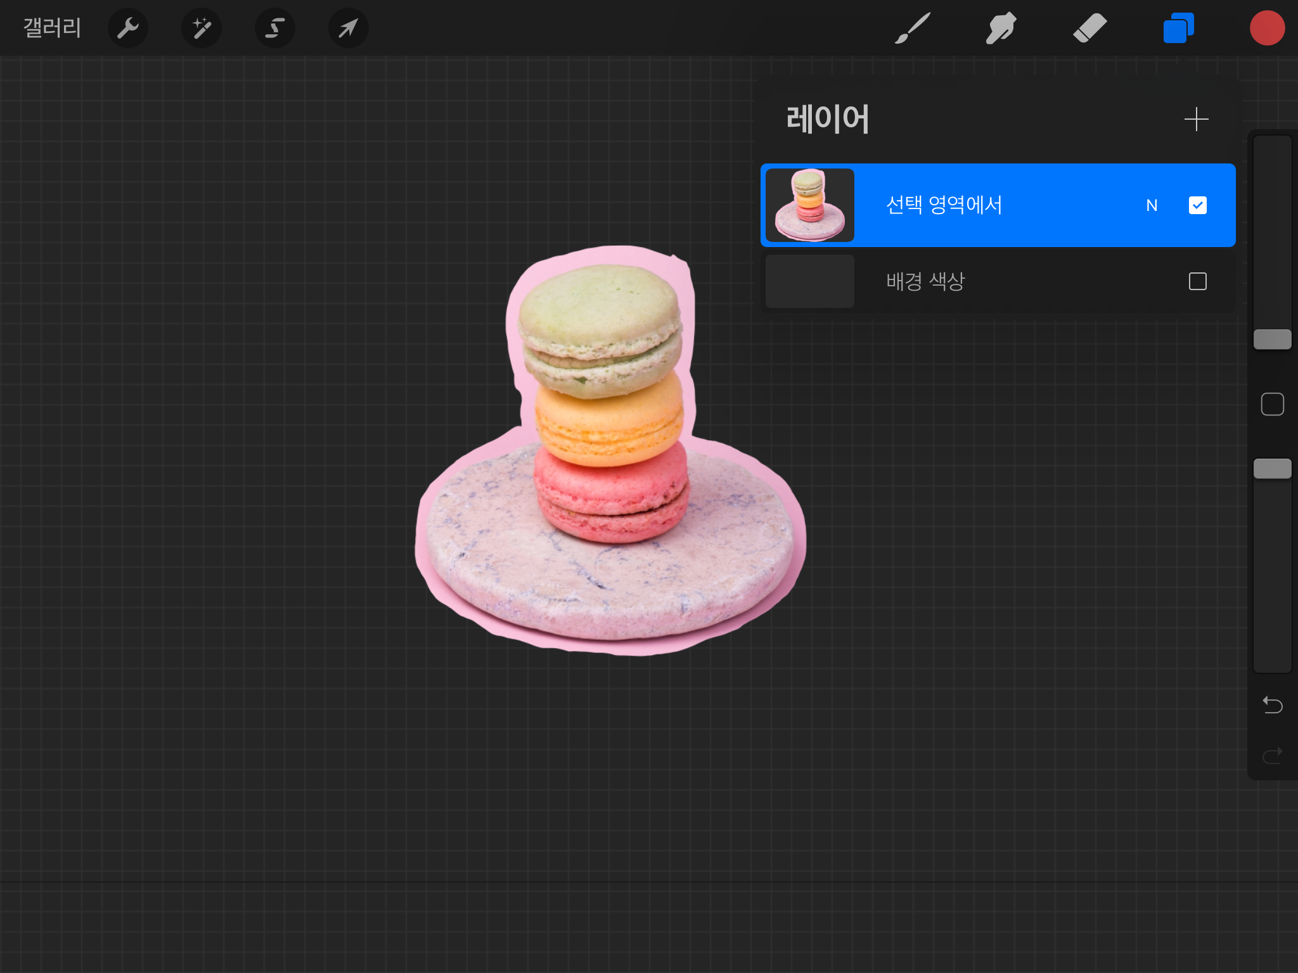Open the red active color picker
This screenshot has width=1298, height=973.
[1267, 29]
